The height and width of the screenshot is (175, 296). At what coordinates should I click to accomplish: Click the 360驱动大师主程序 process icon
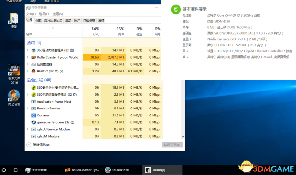click(34, 50)
